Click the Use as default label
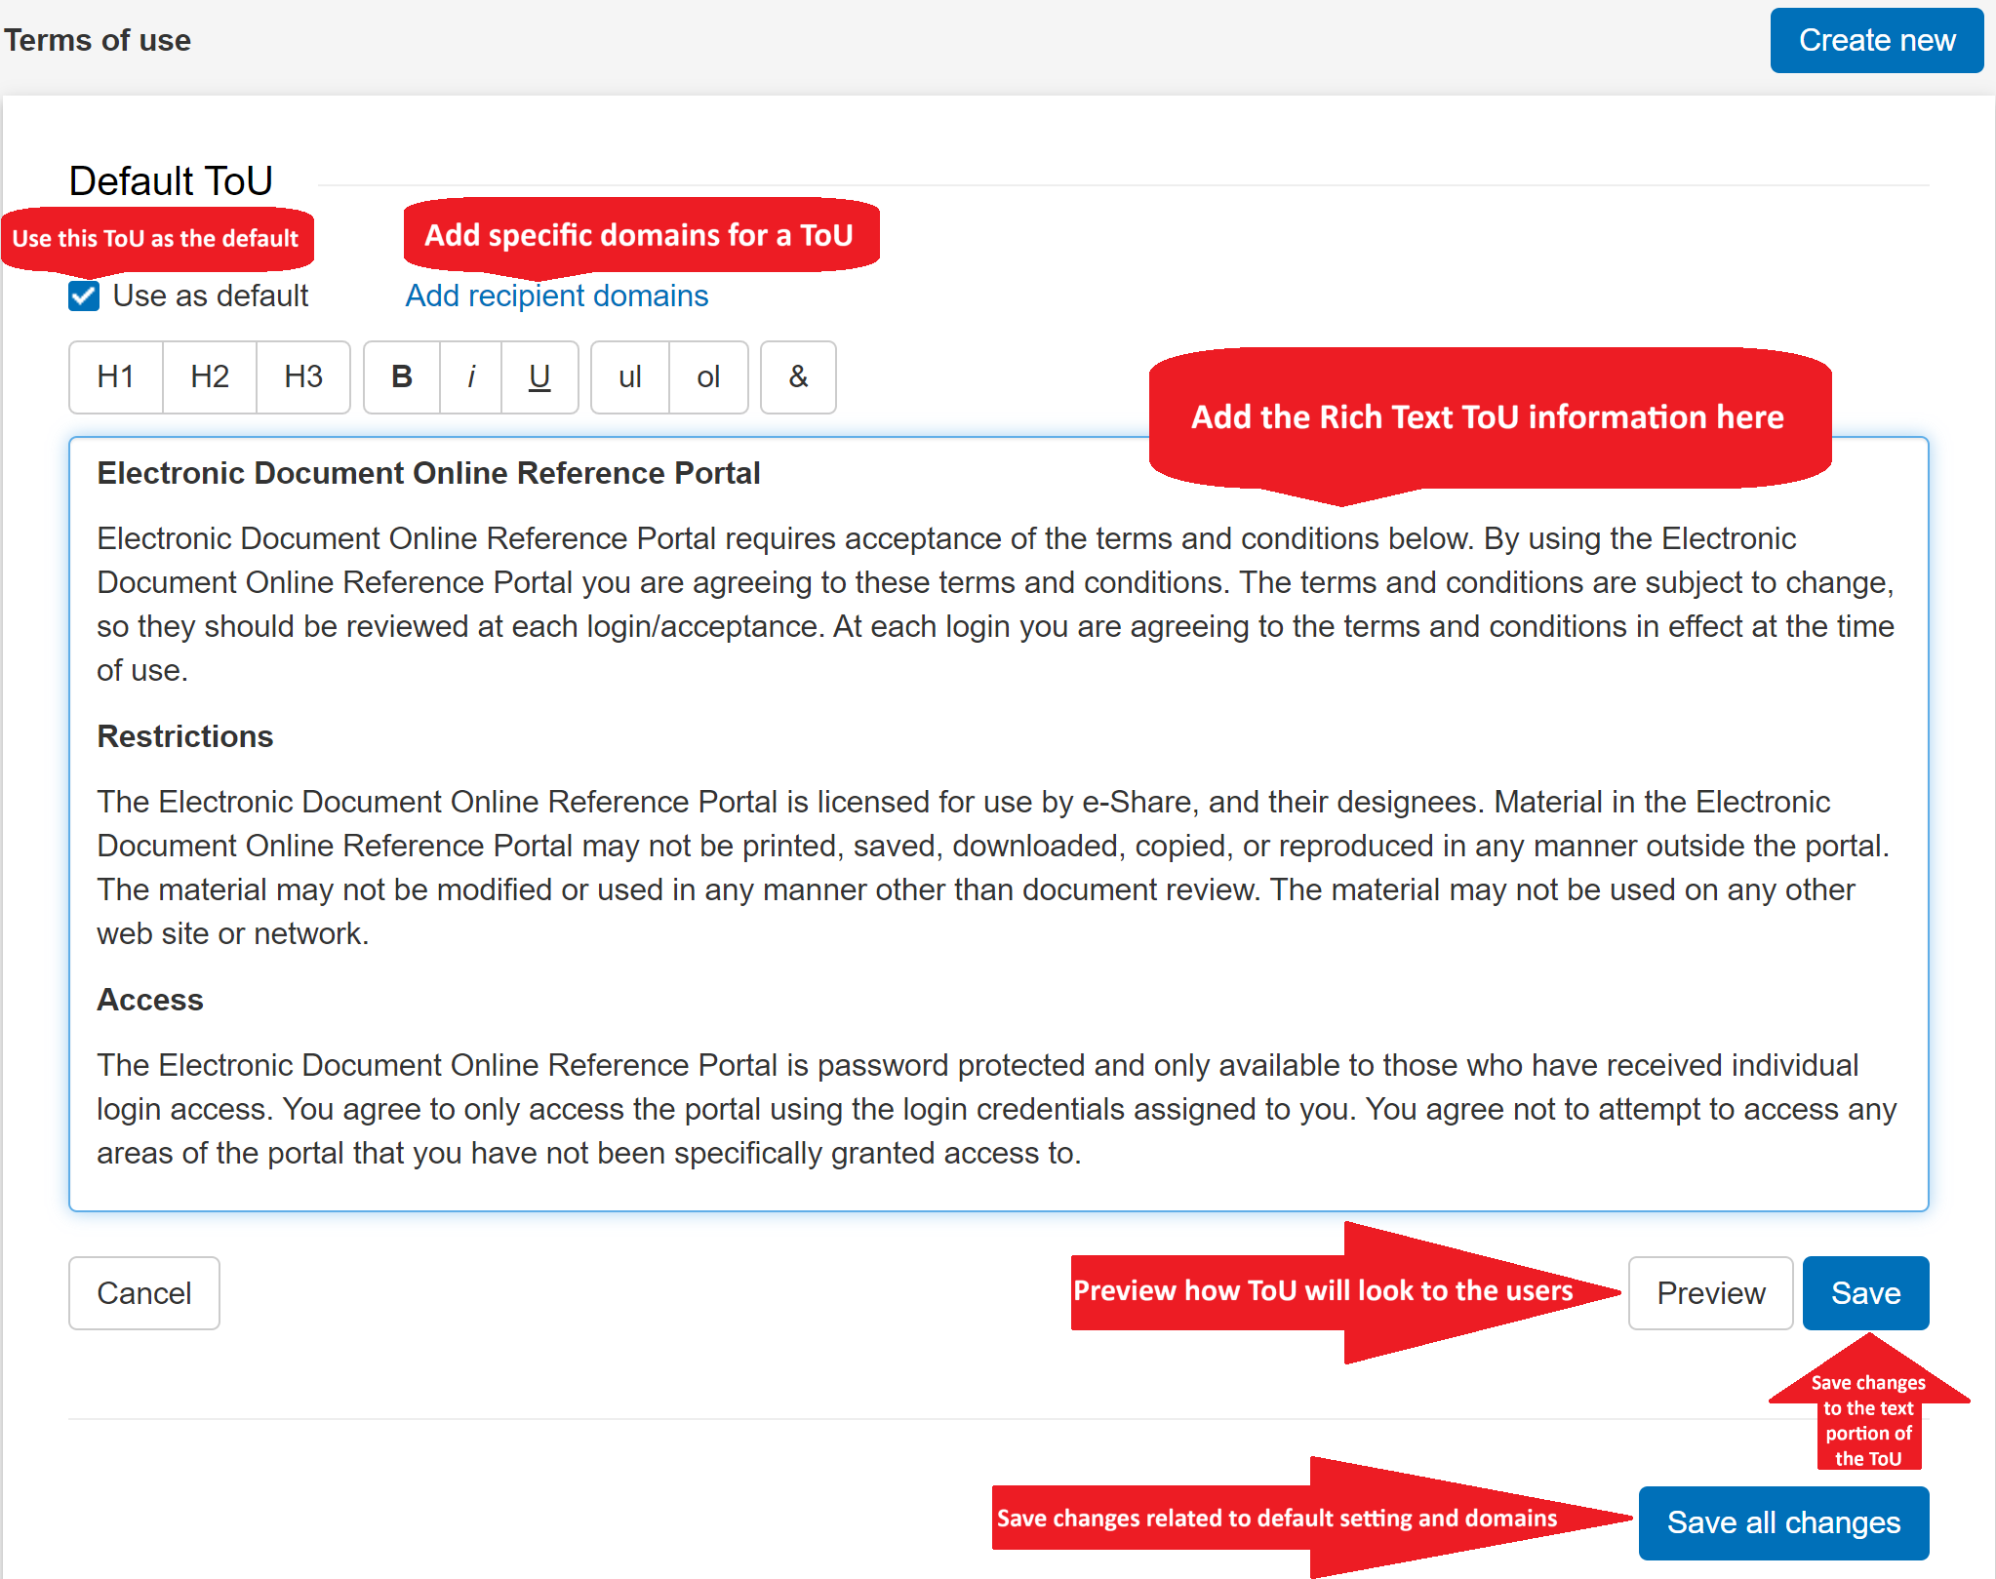The height and width of the screenshot is (1579, 1996). [x=211, y=296]
